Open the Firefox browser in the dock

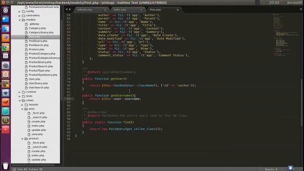(x=5, y=38)
